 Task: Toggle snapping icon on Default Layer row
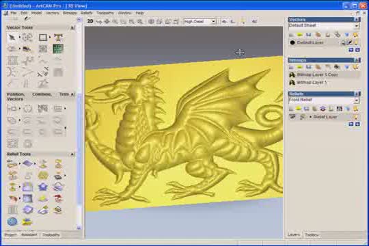pyautogui.click(x=343, y=42)
